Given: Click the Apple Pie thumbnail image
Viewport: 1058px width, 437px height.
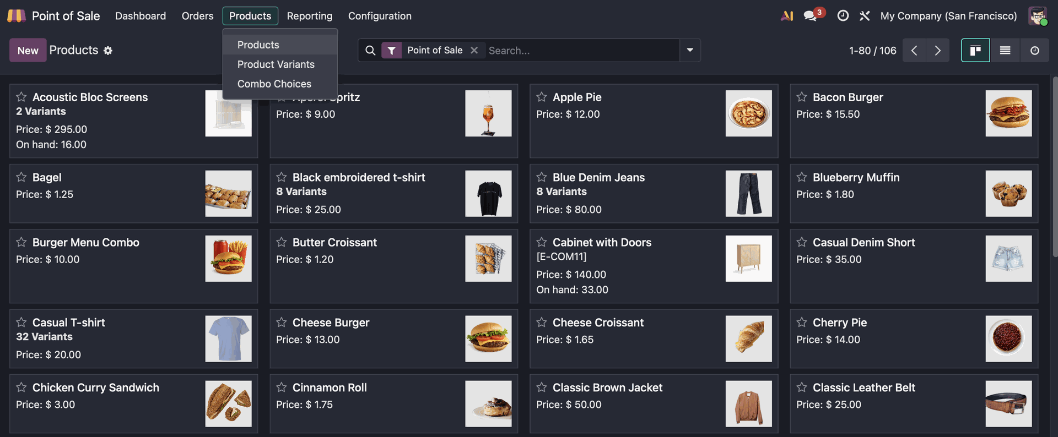Looking at the screenshot, I should pos(748,113).
